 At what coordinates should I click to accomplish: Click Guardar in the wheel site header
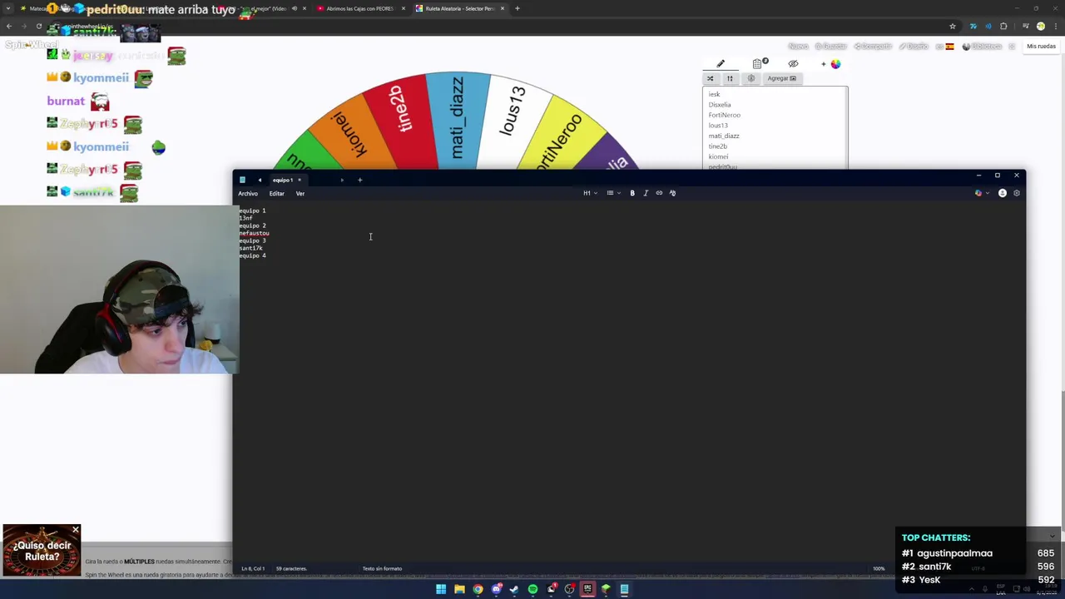click(830, 47)
